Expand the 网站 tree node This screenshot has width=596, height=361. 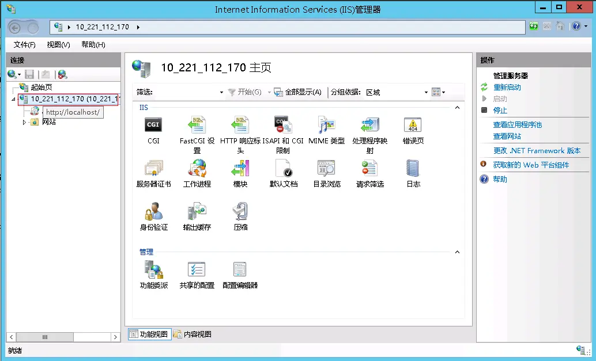tap(24, 122)
